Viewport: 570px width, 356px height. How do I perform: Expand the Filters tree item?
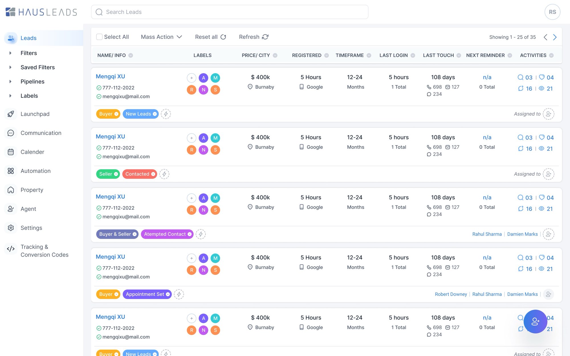pyautogui.click(x=10, y=53)
